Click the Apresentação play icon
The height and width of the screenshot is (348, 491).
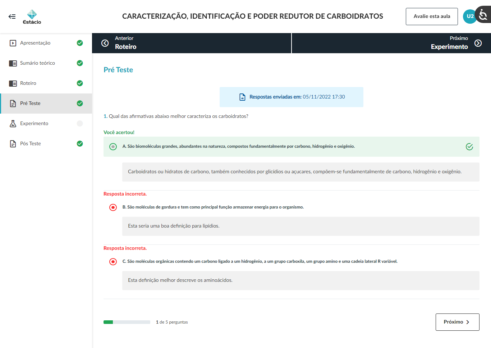[x=13, y=43]
